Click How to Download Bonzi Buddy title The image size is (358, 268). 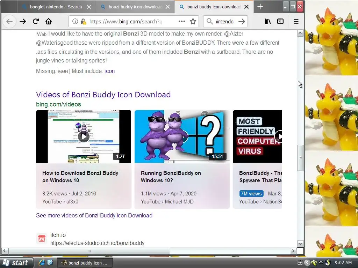80,177
